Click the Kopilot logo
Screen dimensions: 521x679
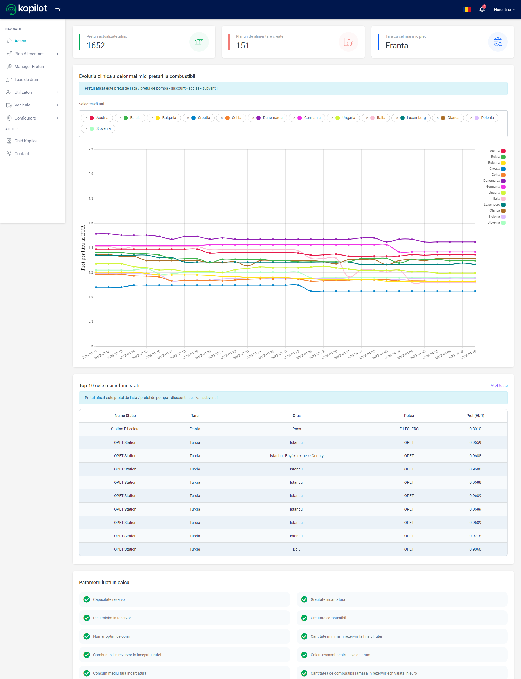(27, 9)
